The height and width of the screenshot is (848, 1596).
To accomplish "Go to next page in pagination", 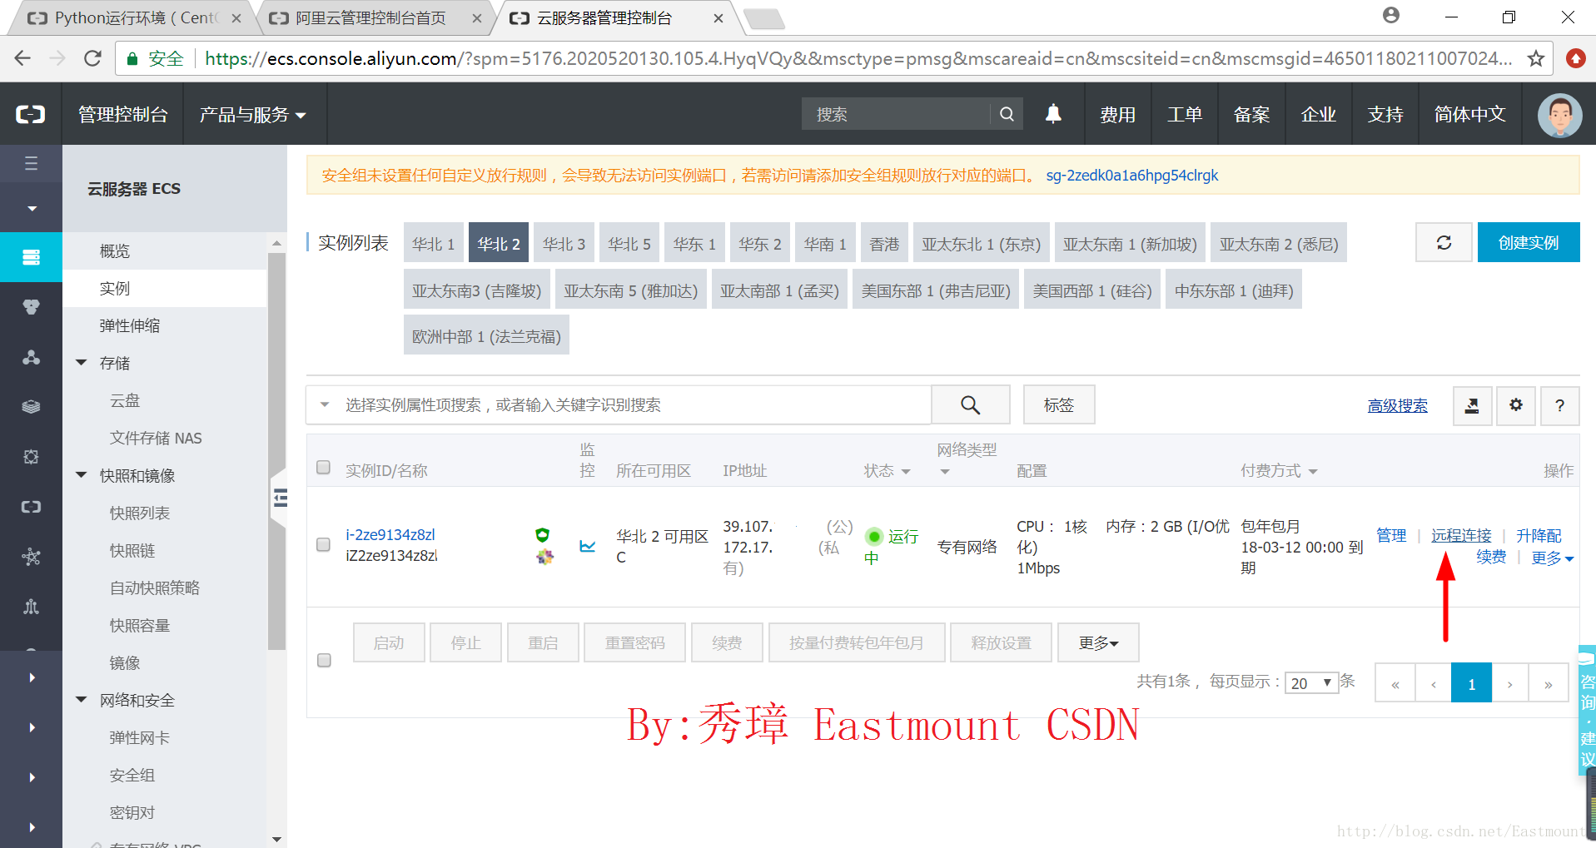I will tap(1509, 683).
